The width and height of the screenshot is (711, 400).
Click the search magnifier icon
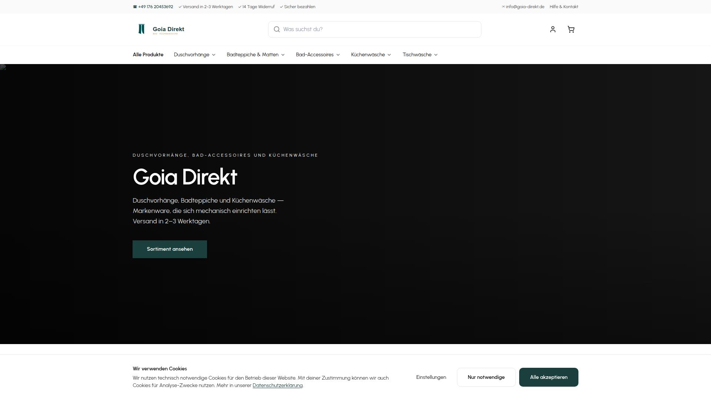click(x=277, y=29)
